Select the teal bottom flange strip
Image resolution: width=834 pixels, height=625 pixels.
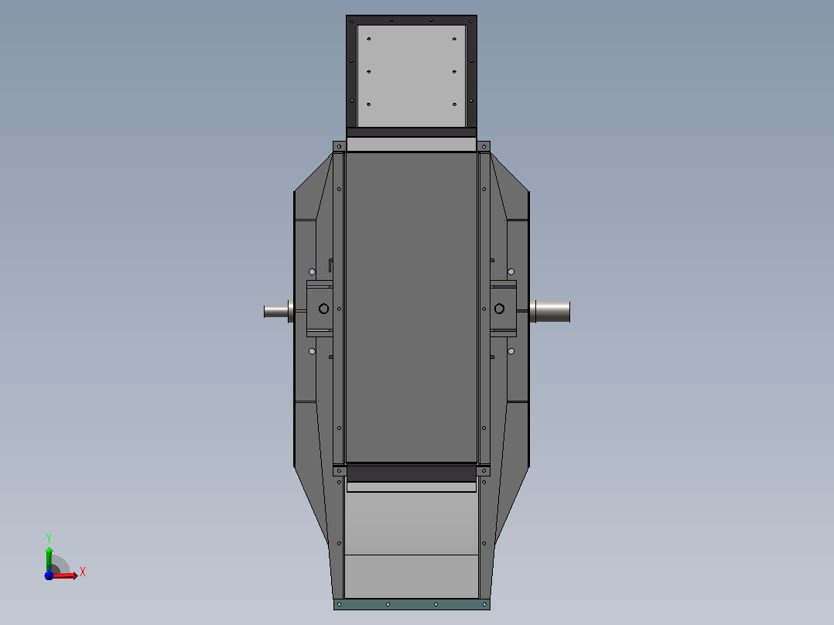click(412, 604)
